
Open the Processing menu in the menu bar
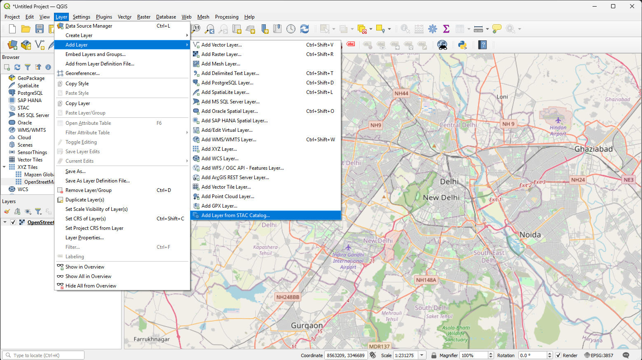pos(227,17)
